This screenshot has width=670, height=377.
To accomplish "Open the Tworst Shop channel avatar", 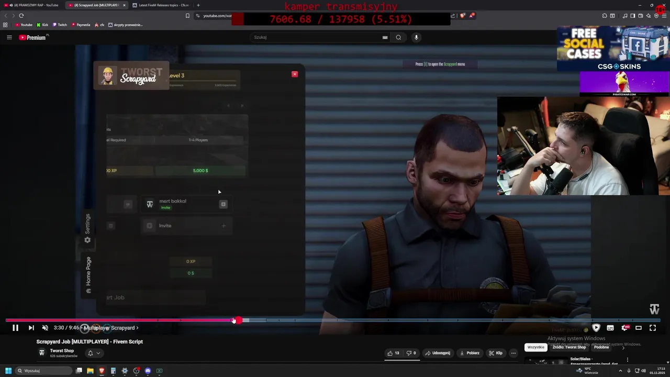I will tap(41, 353).
